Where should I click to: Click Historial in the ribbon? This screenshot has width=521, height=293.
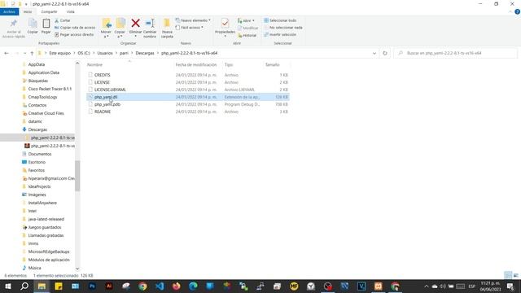point(247,35)
